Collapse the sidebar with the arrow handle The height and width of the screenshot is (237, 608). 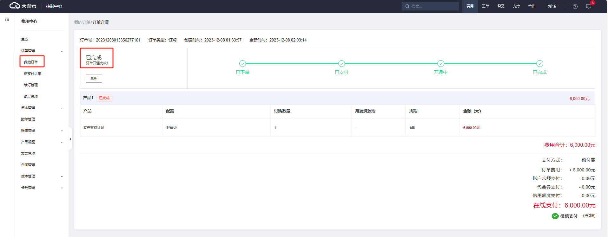(70, 139)
